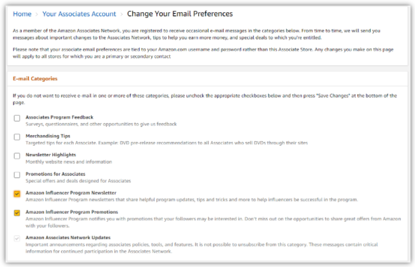The height and width of the screenshot is (267, 415).
Task: Click the Amazon Associates Network Updates label
Action: (68, 237)
